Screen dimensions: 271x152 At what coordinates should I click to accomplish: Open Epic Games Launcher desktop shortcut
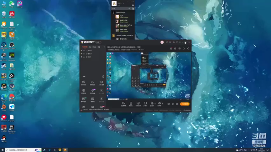12,129
